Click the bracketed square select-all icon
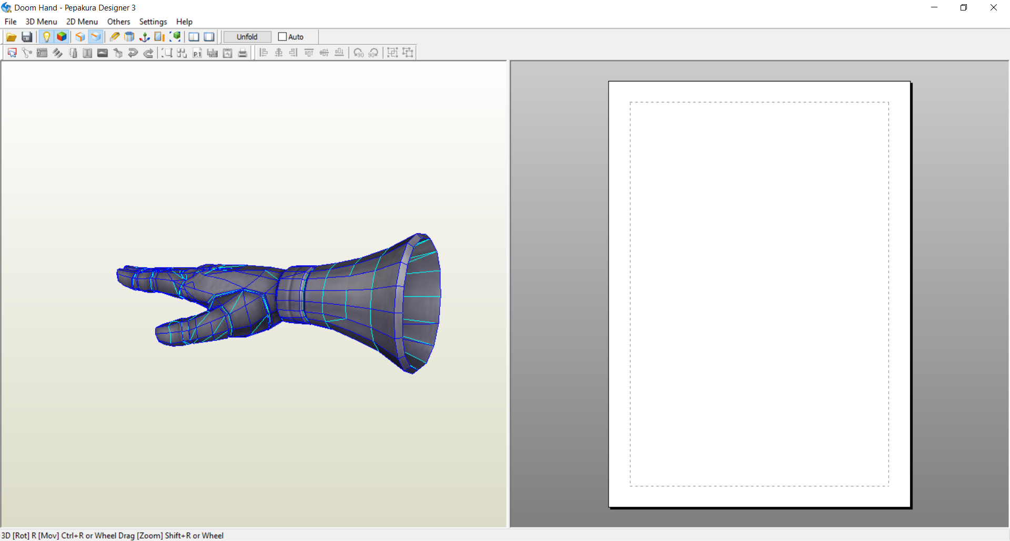The height and width of the screenshot is (541, 1010). click(167, 53)
